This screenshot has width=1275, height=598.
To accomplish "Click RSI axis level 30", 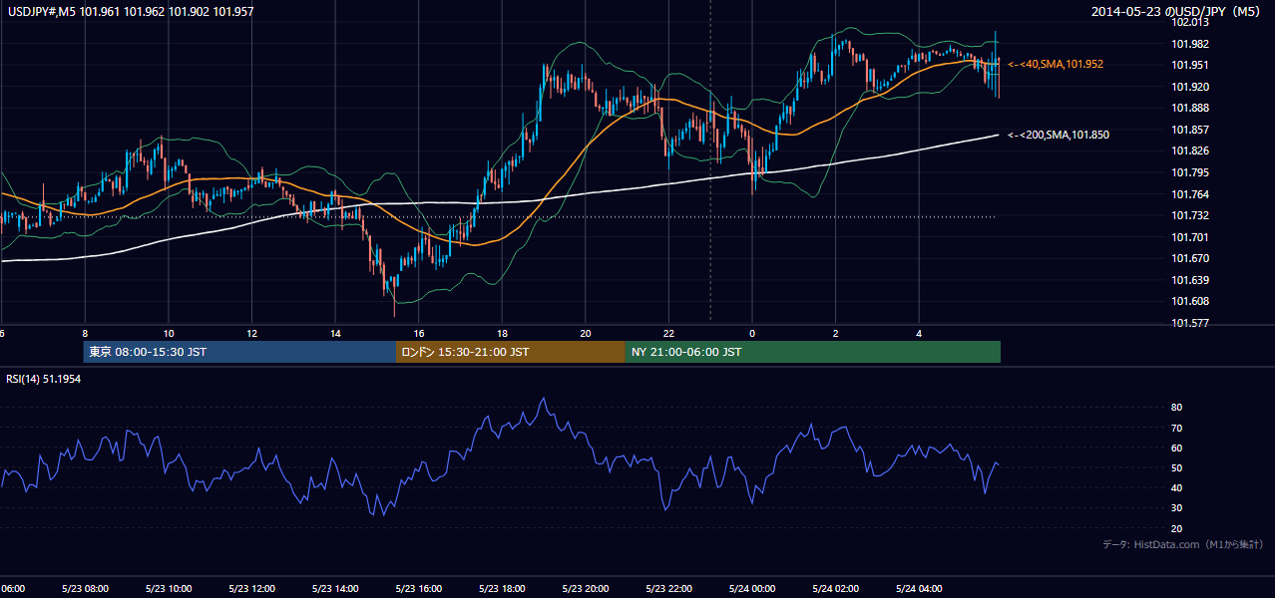I will pos(1176,508).
